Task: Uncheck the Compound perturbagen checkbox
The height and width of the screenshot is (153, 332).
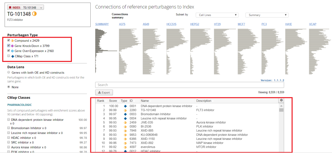Action: pos(9,40)
